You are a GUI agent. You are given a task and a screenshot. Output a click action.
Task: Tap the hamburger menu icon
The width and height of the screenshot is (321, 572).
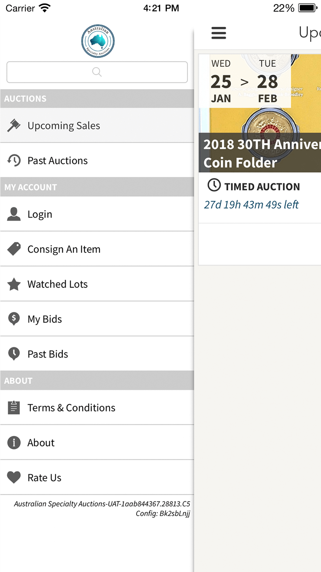219,33
